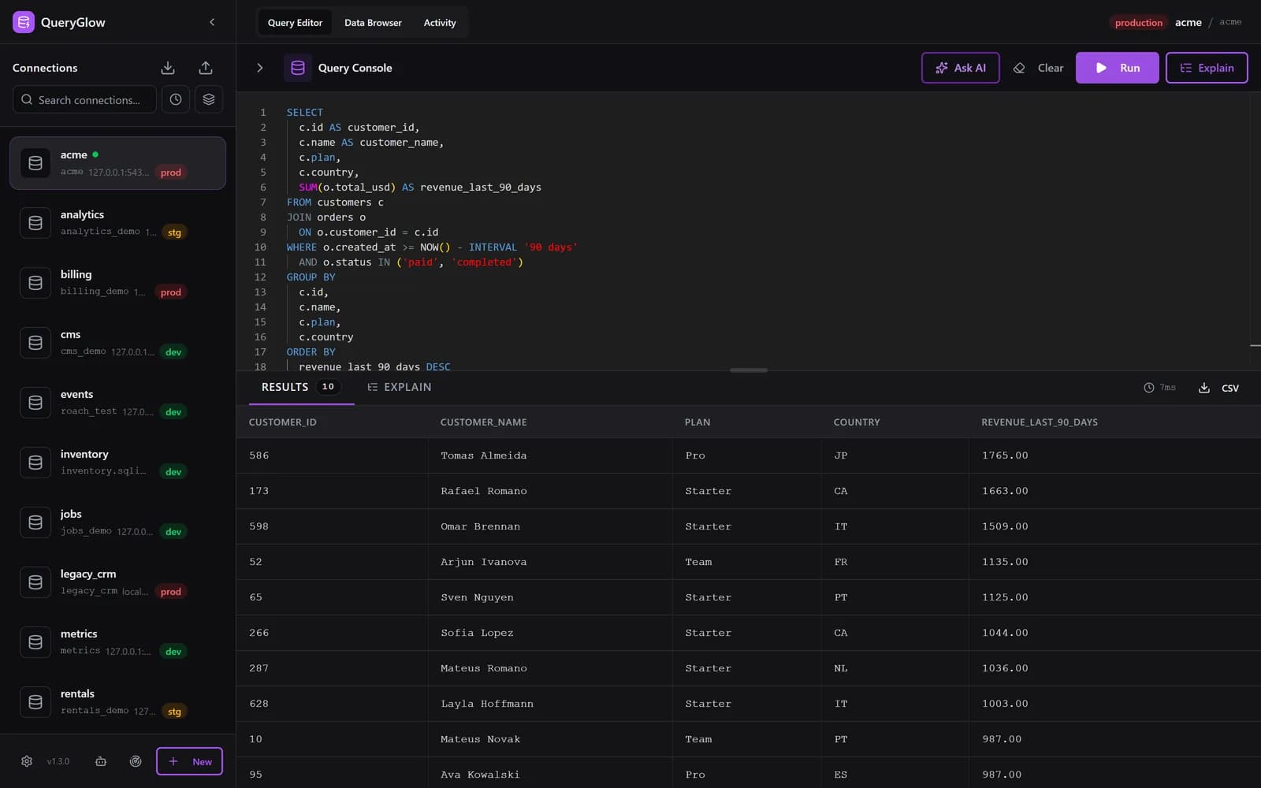Screen dimensions: 1261x788
Task: Click the Query Console database icon
Action: tap(298, 68)
